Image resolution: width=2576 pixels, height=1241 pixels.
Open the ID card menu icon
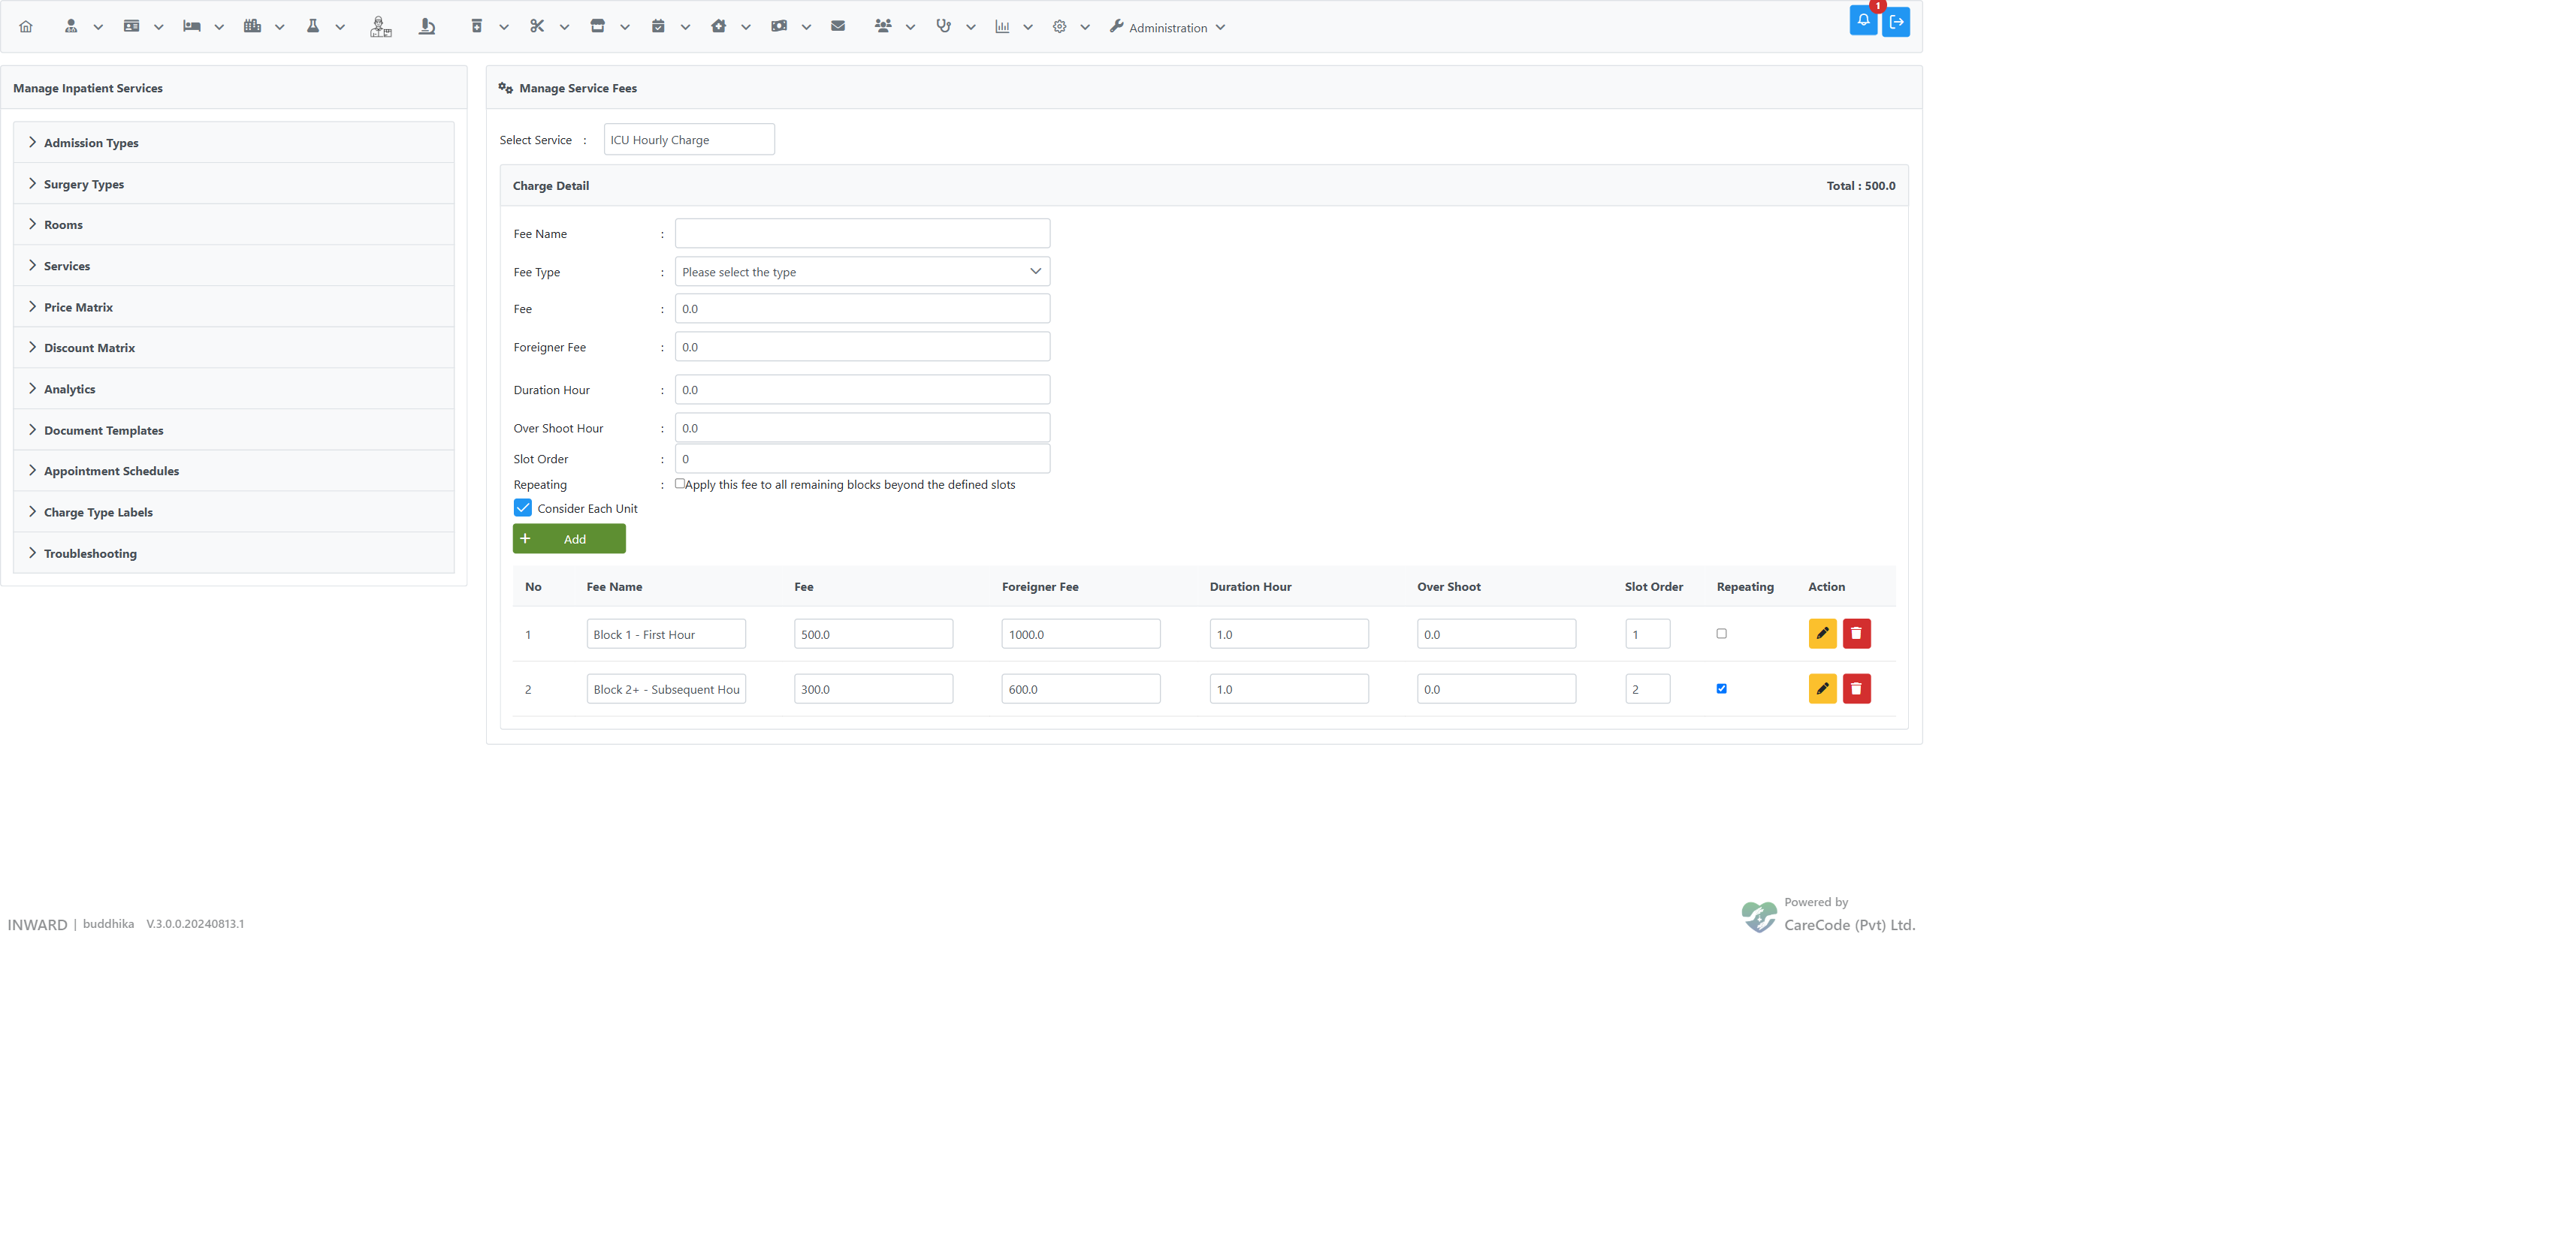pos(131,27)
